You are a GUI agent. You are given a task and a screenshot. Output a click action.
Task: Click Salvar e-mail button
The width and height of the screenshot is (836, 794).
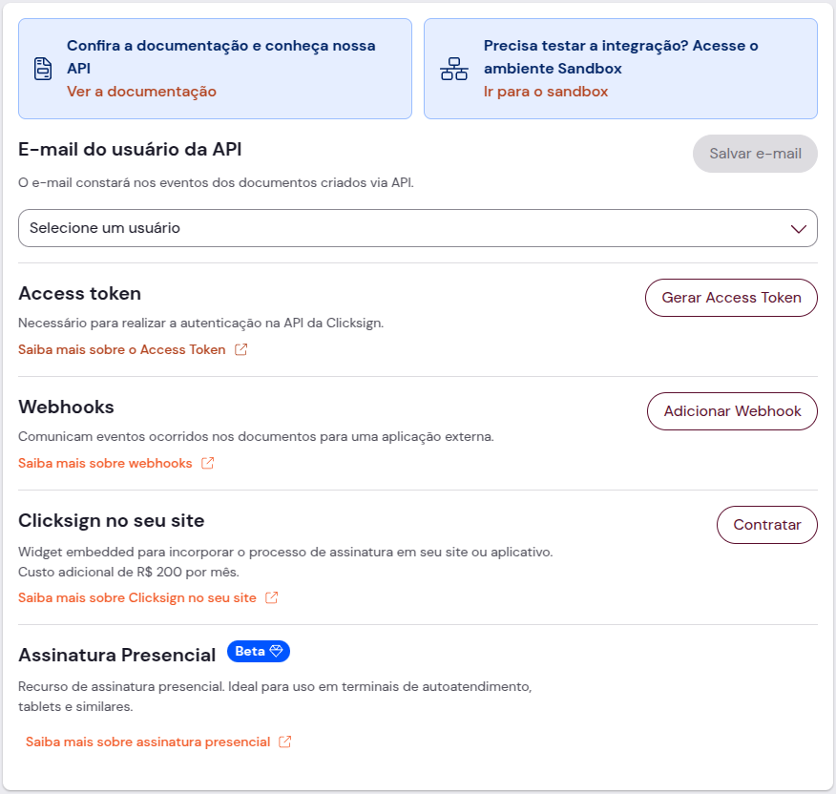pyautogui.click(x=755, y=154)
